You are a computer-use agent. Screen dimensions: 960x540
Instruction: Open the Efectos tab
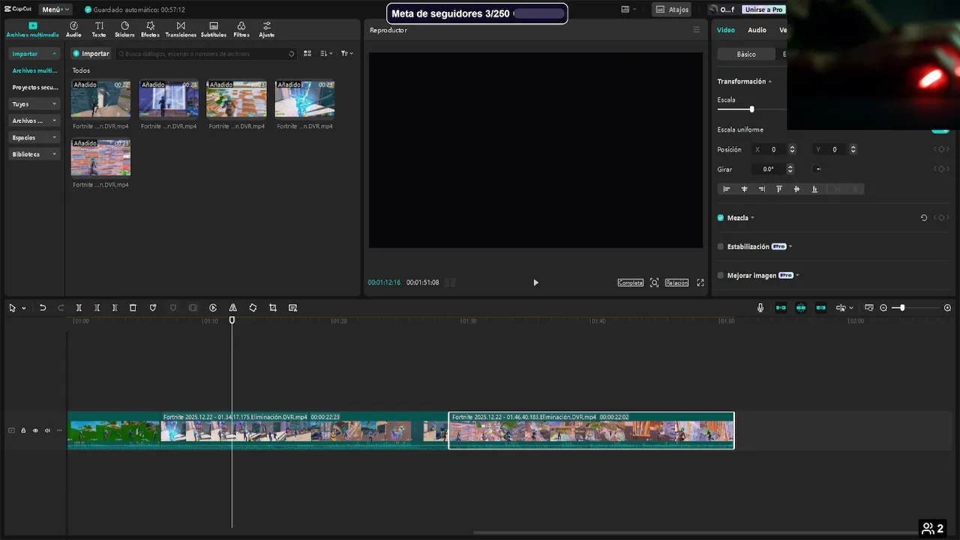point(150,29)
